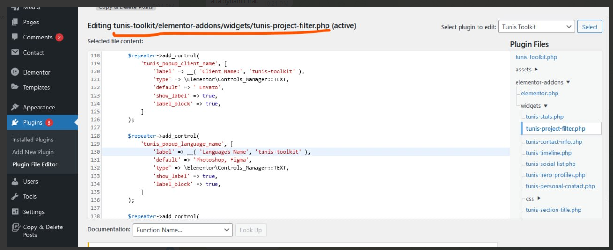Select Plugin File Editor submenu
This screenshot has height=250, width=613.
35,164
